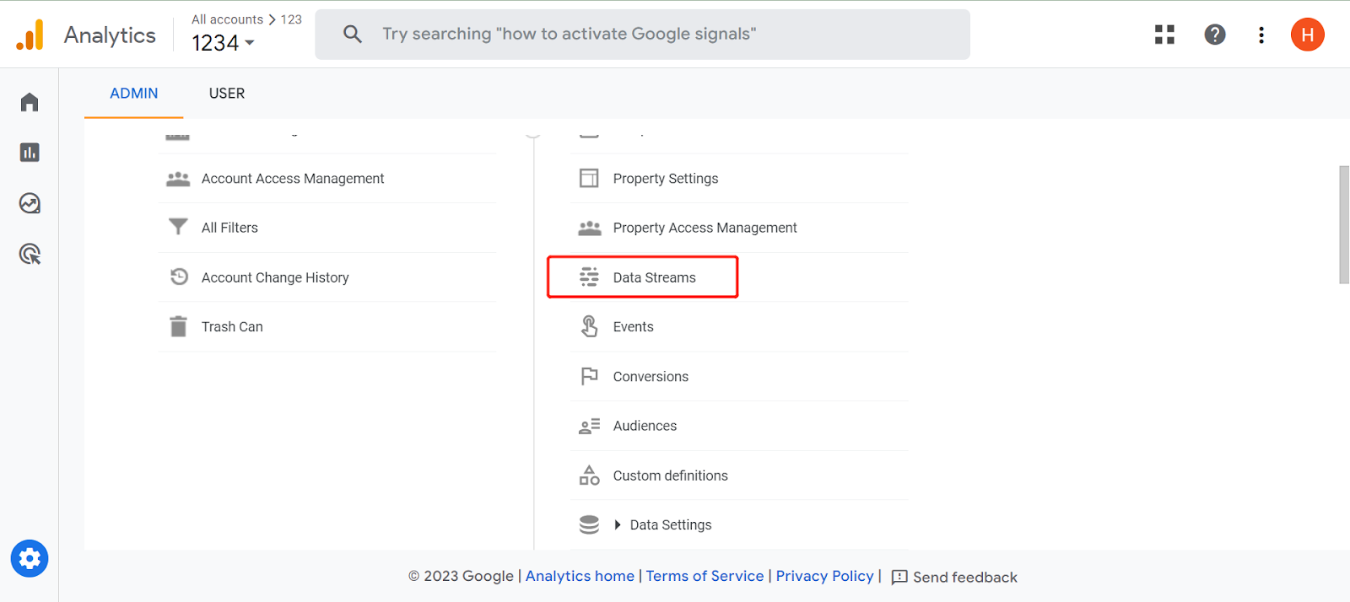Click the vertical scrollbar on right

[x=1344, y=225]
